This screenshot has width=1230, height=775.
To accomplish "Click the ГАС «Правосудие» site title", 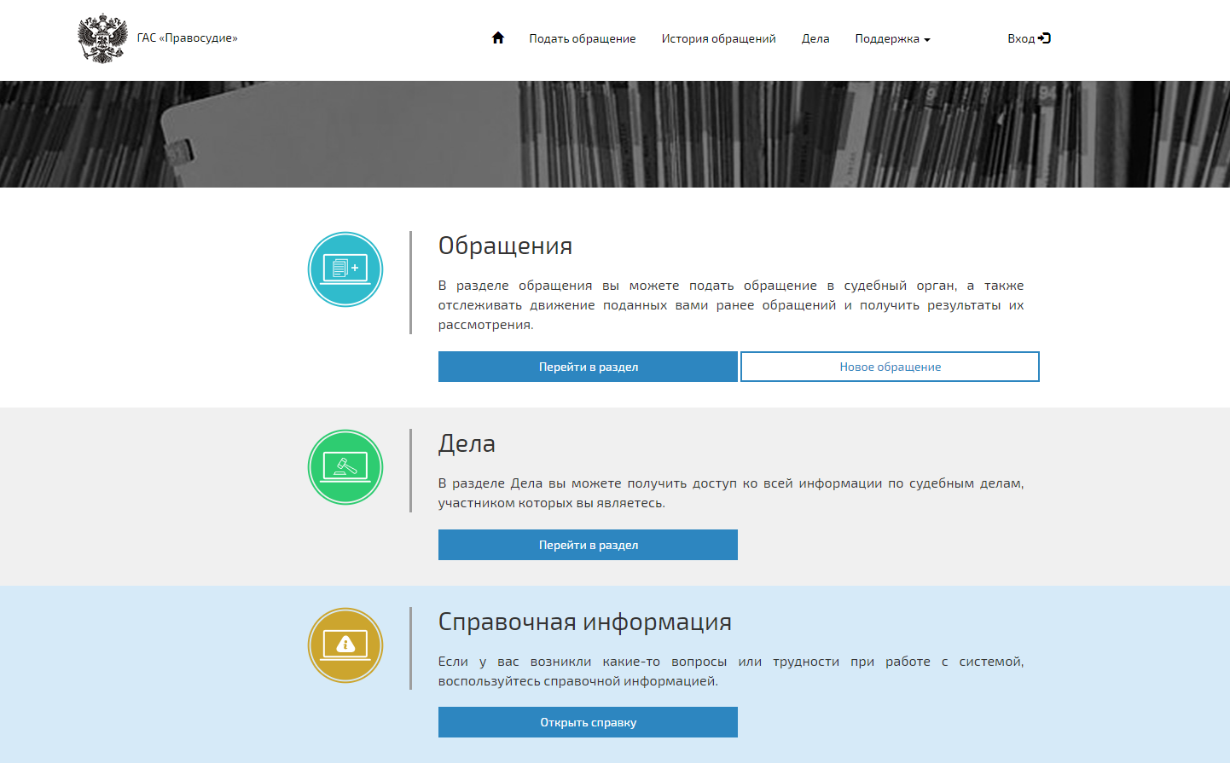I will pyautogui.click(x=188, y=38).
